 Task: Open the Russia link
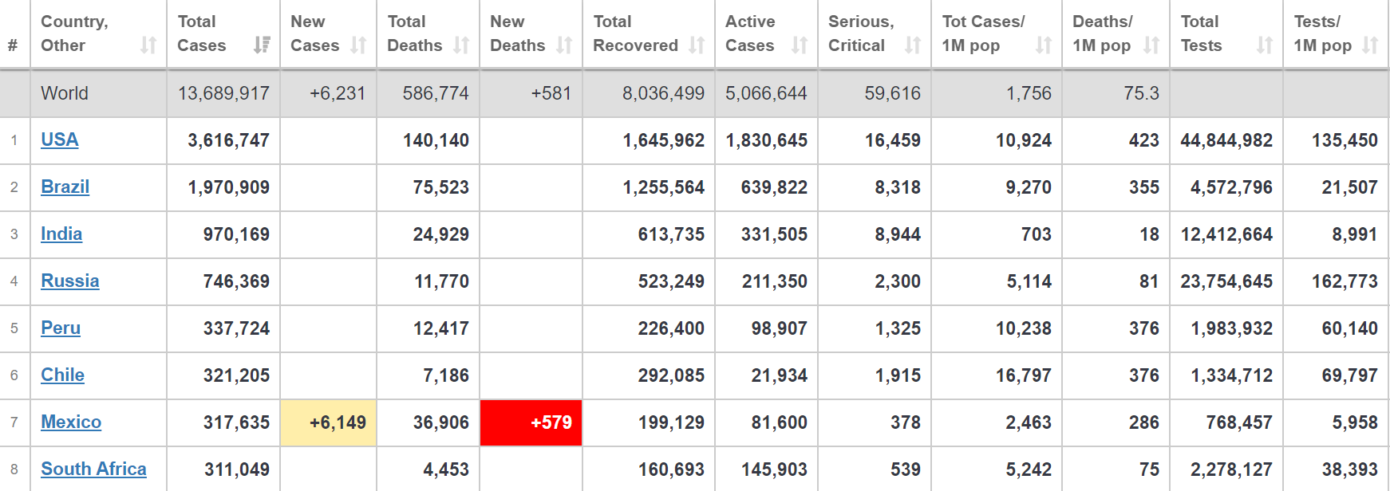[x=70, y=281]
